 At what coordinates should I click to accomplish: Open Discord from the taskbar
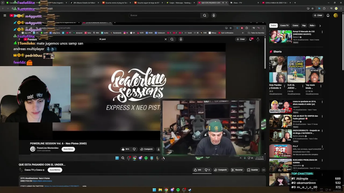[172, 190]
